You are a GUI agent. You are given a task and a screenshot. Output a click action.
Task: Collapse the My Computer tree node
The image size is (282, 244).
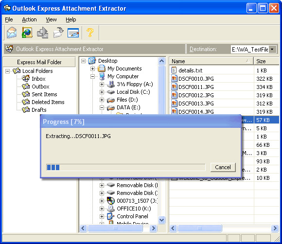point(92,76)
